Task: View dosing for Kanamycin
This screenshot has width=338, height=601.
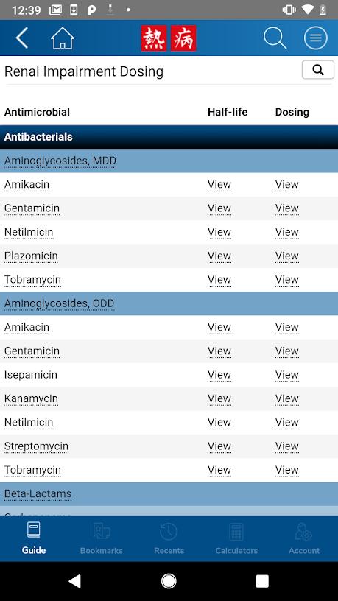Action: tap(286, 398)
